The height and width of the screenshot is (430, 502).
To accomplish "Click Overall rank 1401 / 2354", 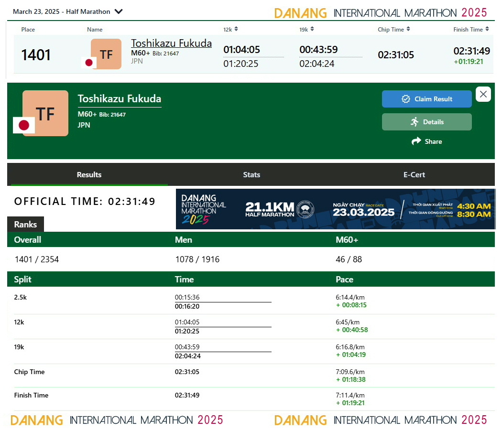I will [x=37, y=259].
